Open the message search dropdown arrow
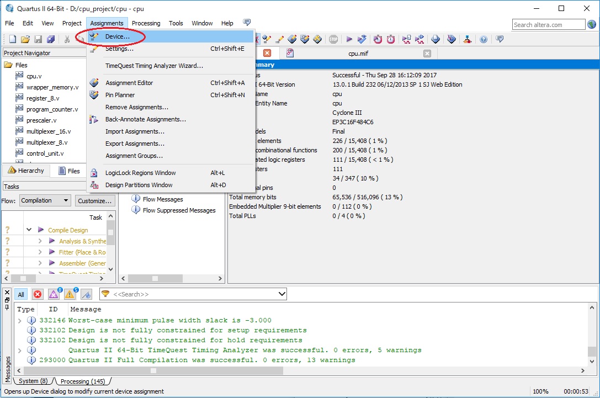 [x=282, y=294]
